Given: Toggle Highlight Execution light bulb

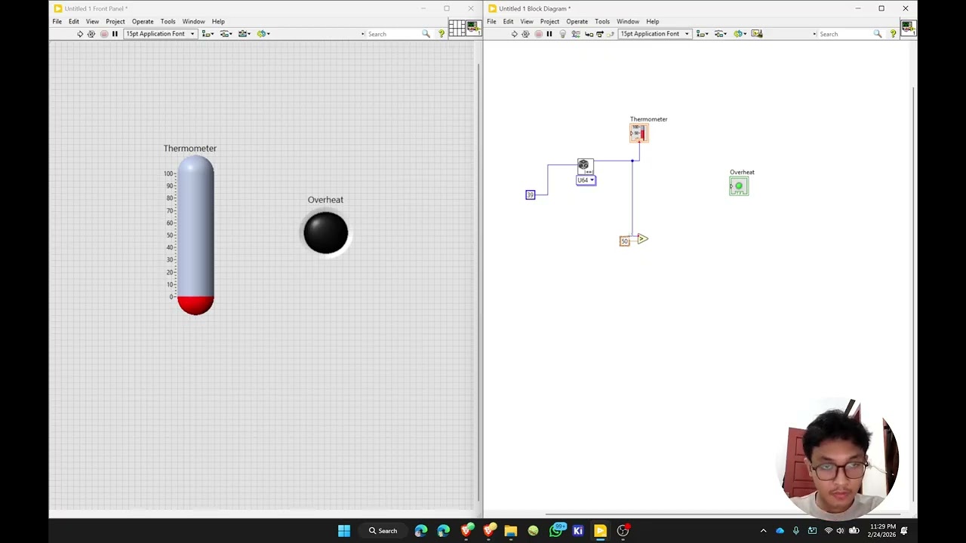Looking at the screenshot, I should pos(562,34).
